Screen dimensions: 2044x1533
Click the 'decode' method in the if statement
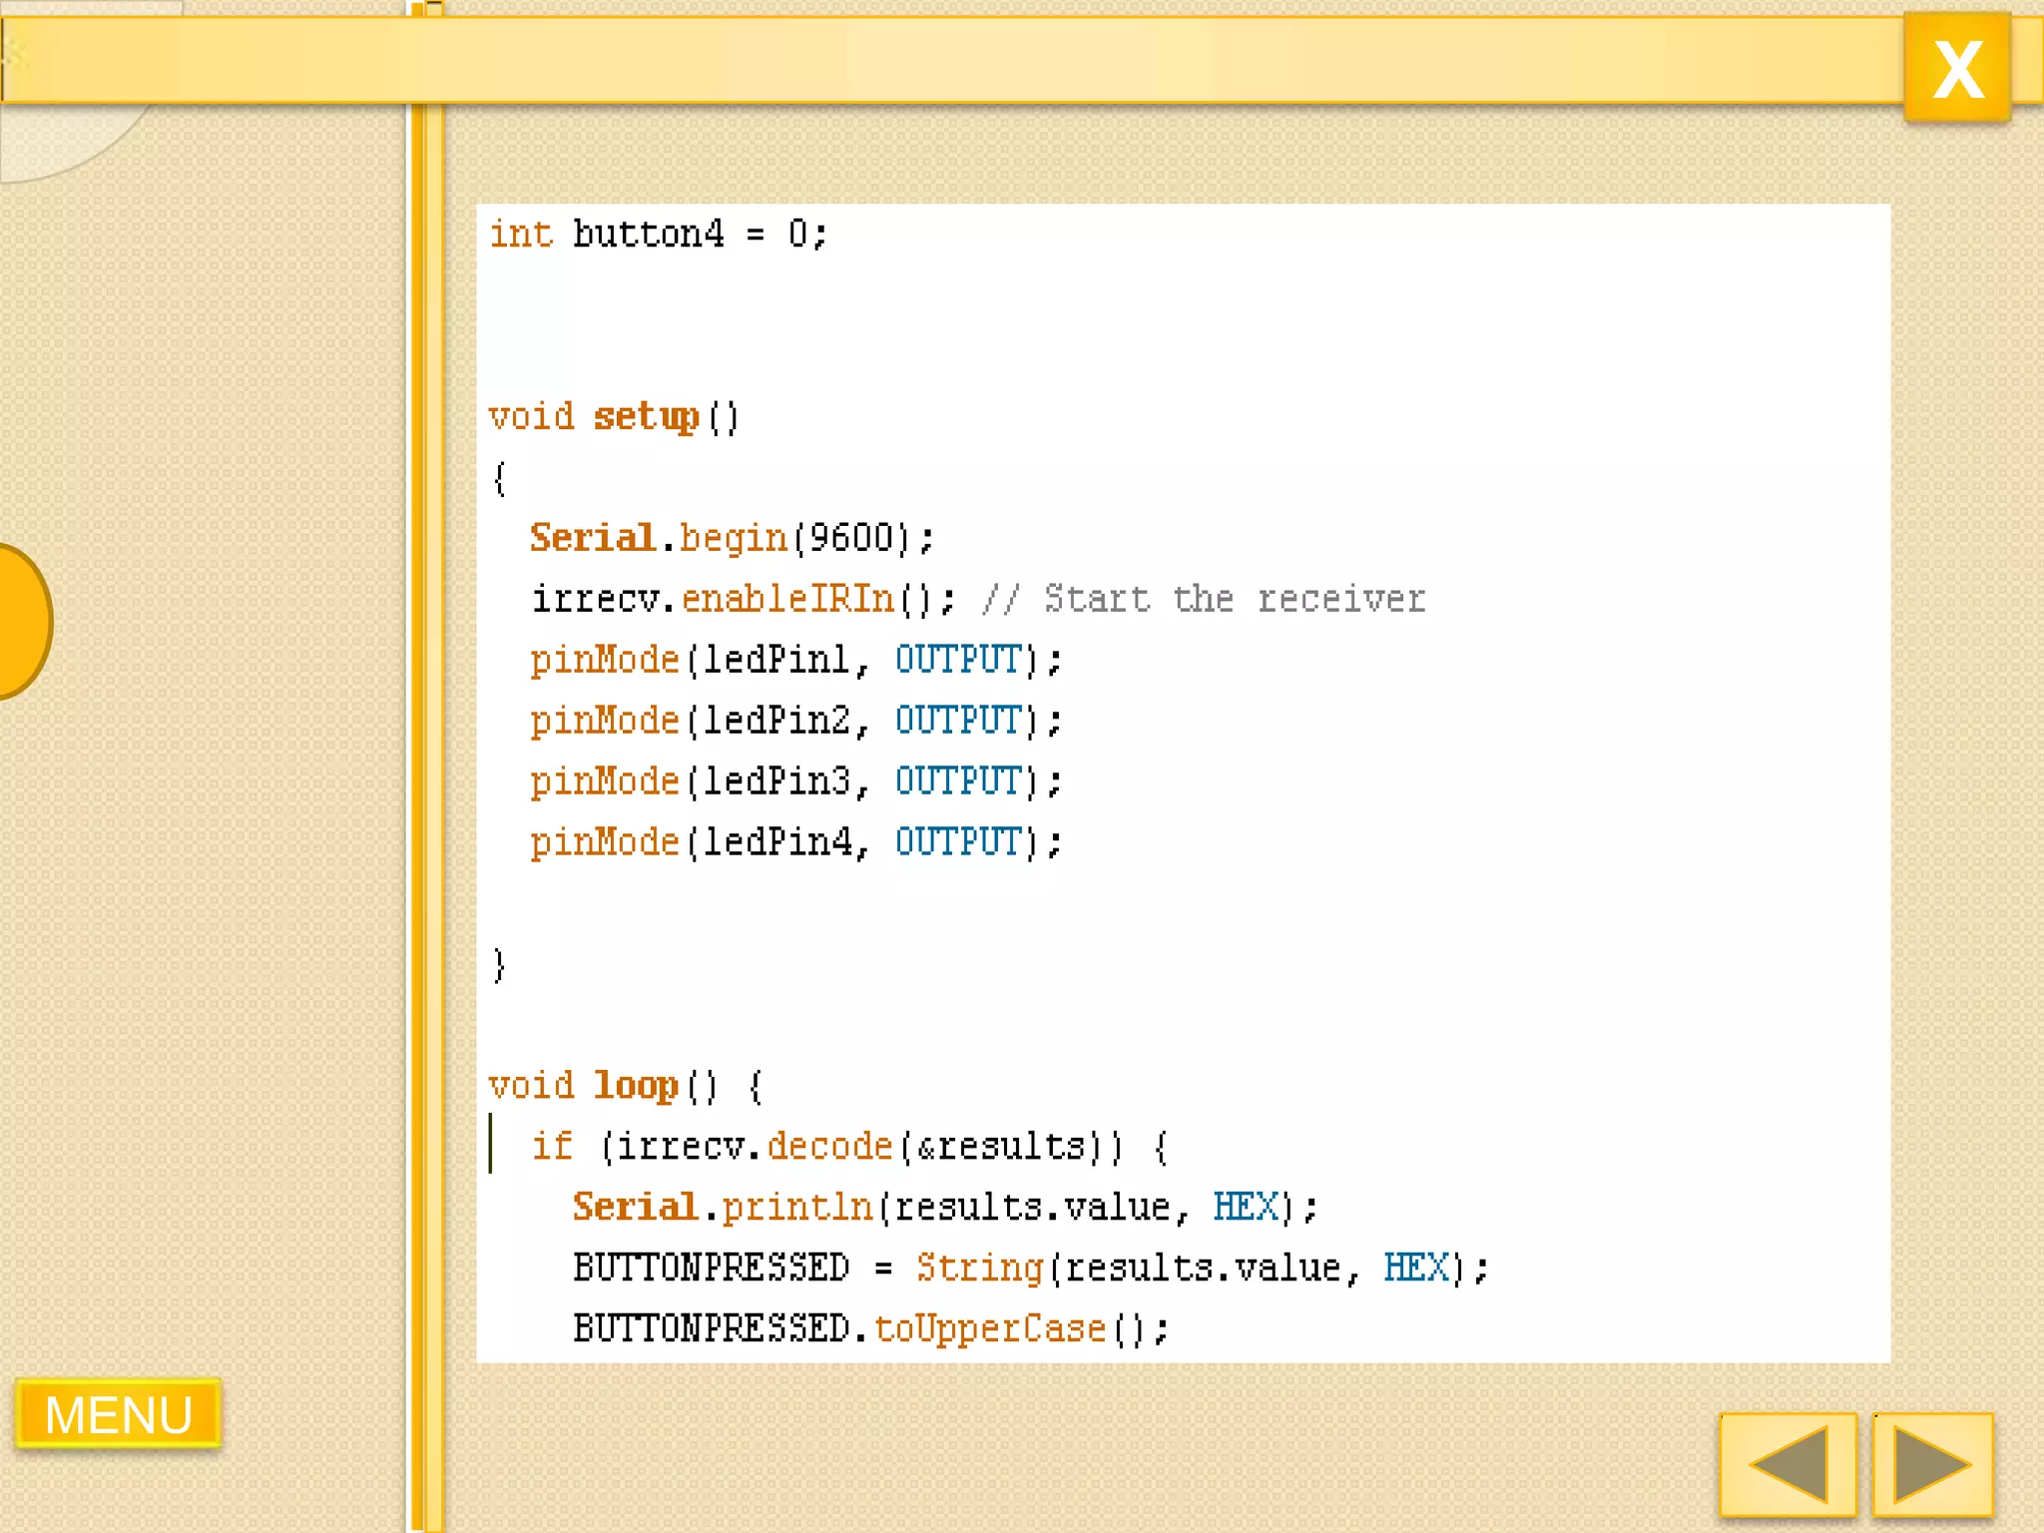pyautogui.click(x=829, y=1147)
